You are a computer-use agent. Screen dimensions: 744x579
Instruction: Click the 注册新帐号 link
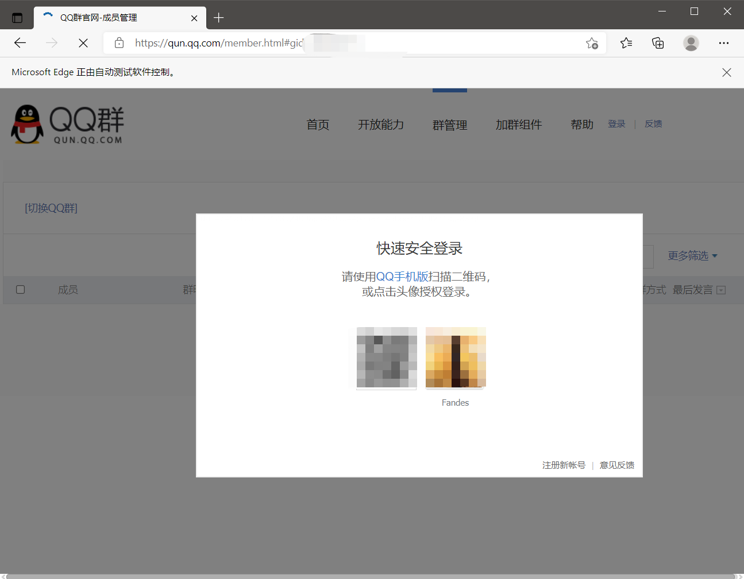point(564,465)
